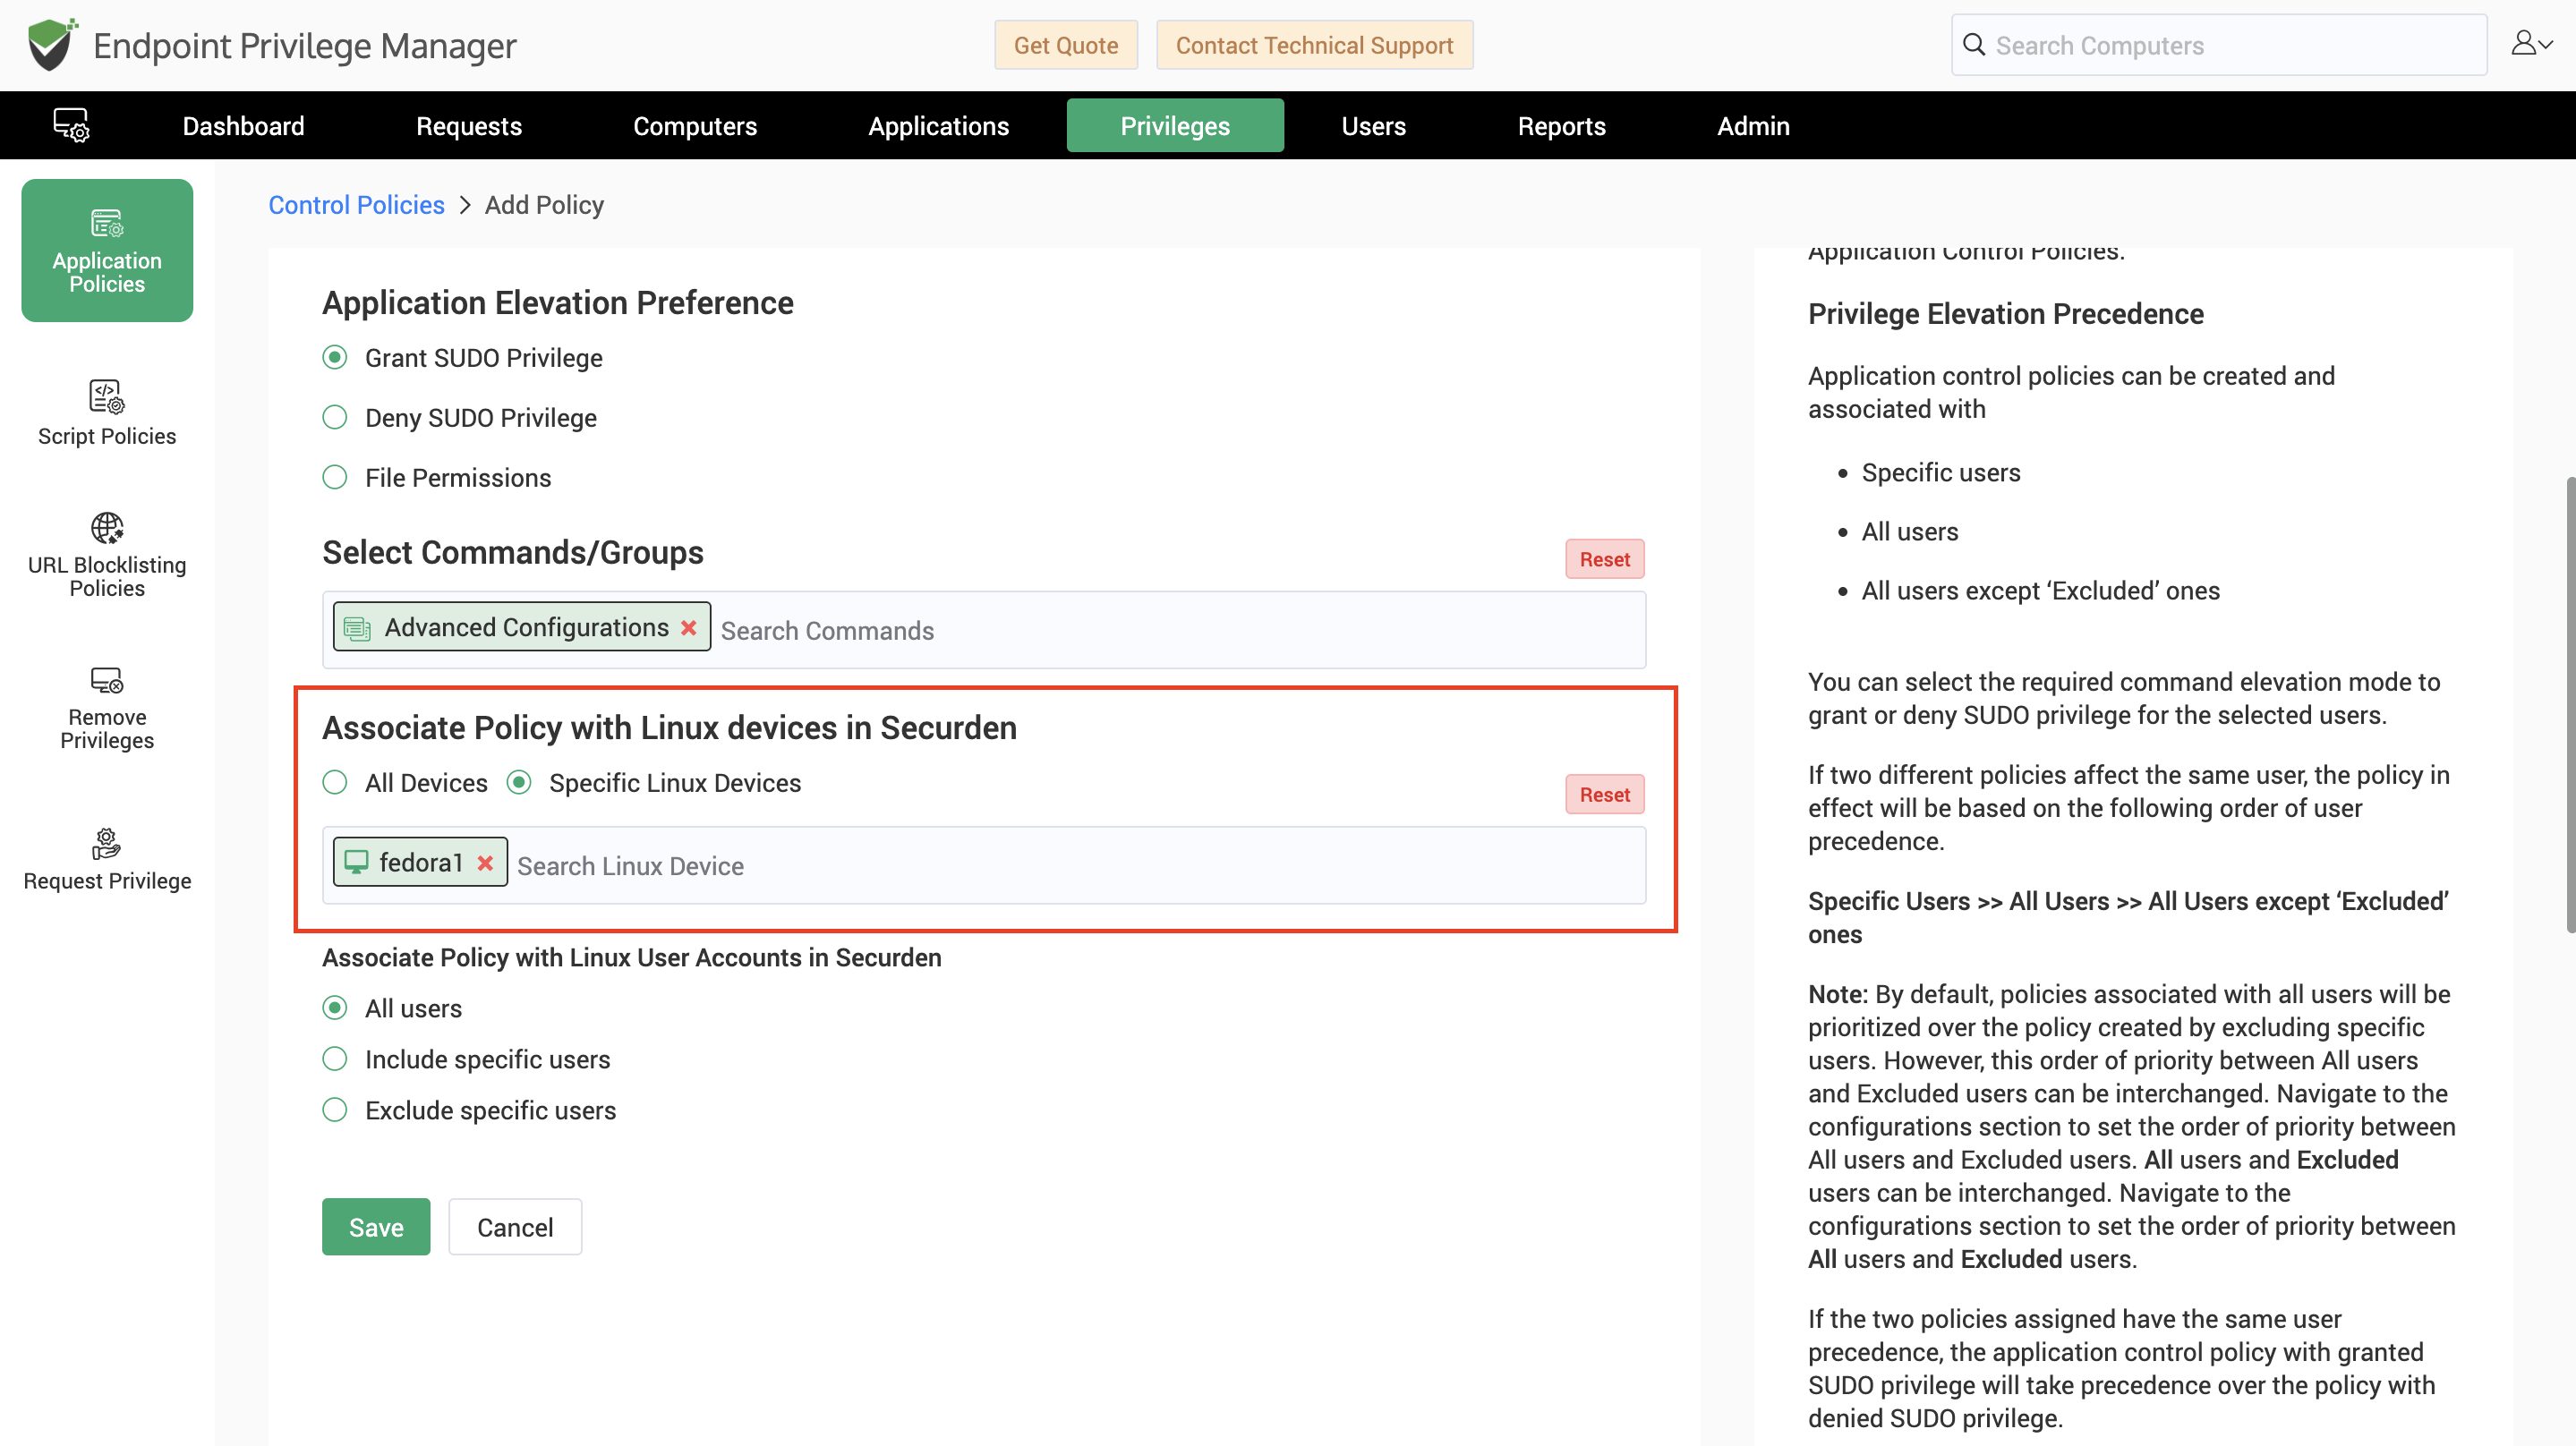Open Request Privilege in the sidebar
Image resolution: width=2576 pixels, height=1446 pixels.
click(x=107, y=860)
